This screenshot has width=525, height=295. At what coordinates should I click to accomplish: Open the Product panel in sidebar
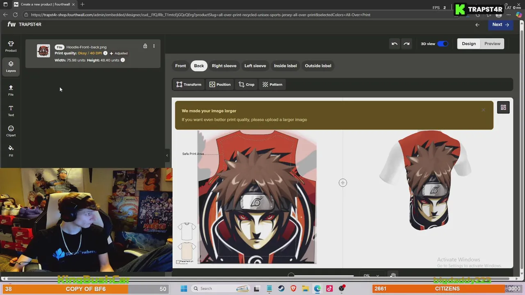point(11,46)
